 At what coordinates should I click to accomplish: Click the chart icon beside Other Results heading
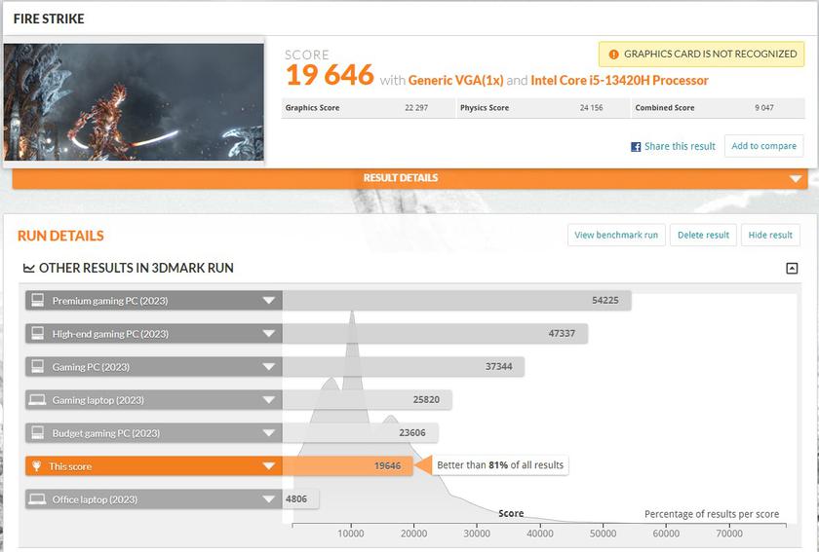[x=27, y=268]
